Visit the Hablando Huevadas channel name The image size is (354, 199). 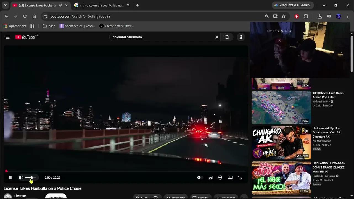[x=324, y=176]
